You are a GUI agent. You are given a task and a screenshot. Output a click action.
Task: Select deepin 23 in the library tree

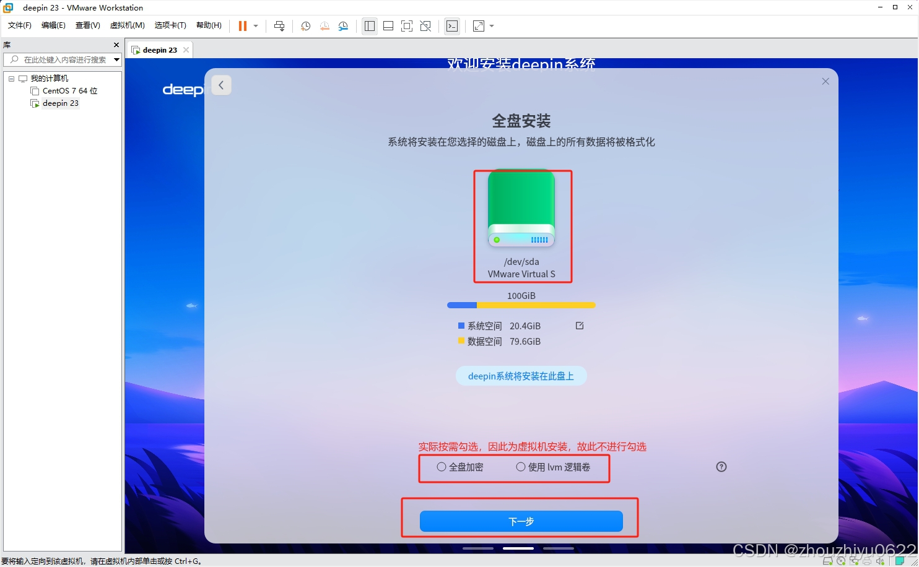[61, 103]
